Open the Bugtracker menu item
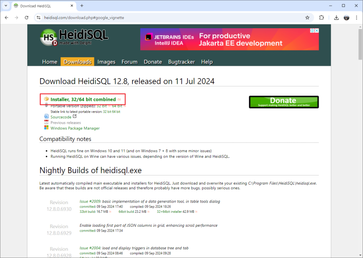This screenshot has height=258, width=363. 181,62
